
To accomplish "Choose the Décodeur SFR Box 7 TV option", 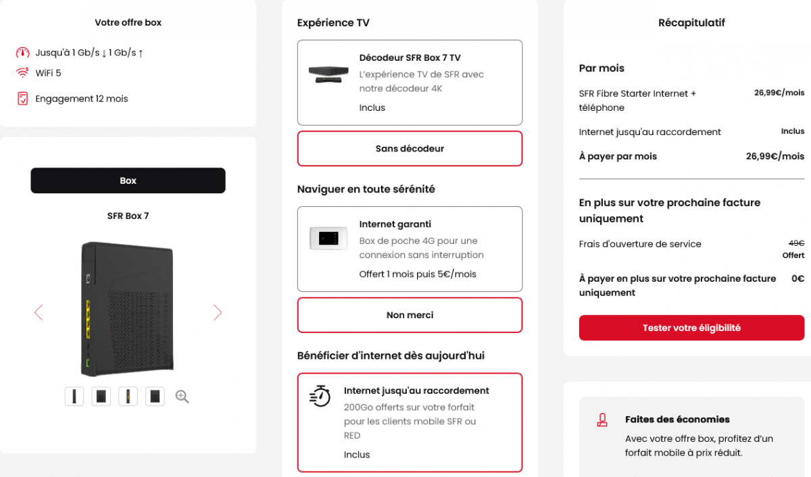I will tap(410, 82).
